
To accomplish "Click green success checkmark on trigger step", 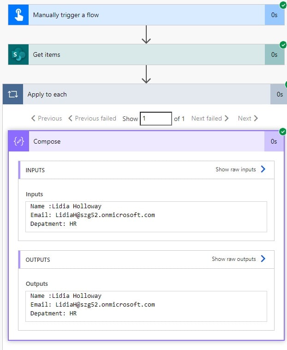I will point(283,5).
